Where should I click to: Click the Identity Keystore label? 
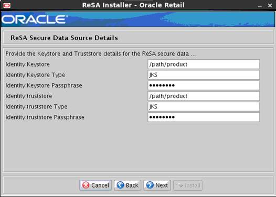point(27,64)
